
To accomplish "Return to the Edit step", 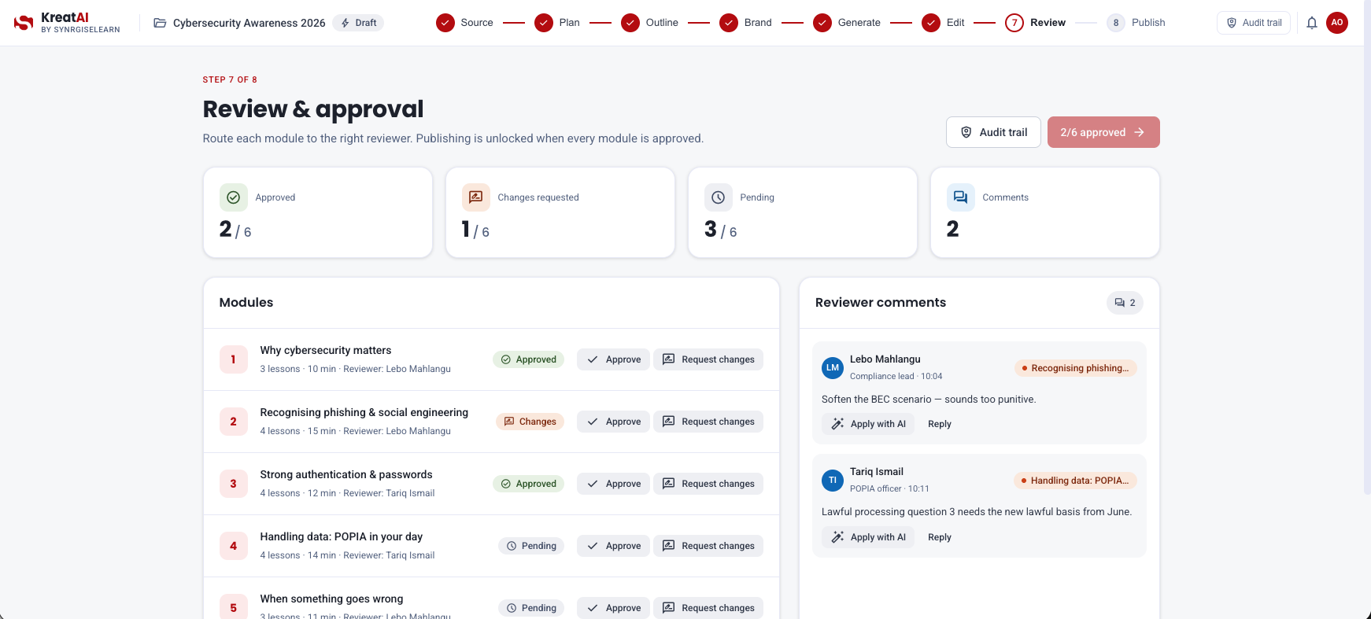I will (x=944, y=23).
